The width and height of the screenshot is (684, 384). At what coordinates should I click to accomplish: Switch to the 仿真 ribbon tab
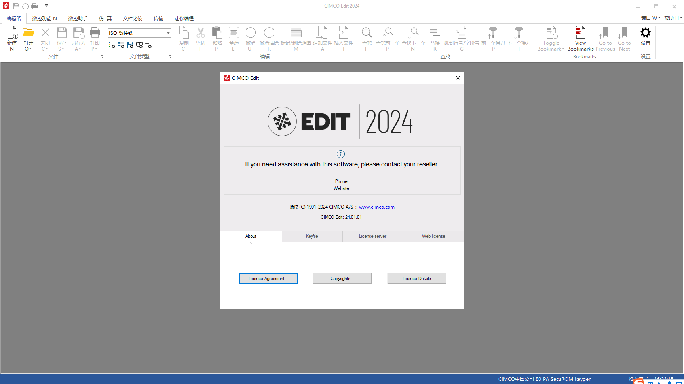pyautogui.click(x=105, y=18)
